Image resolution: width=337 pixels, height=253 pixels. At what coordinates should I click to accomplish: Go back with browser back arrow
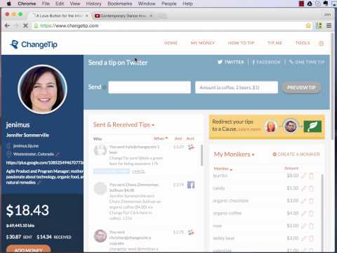(x=7, y=25)
